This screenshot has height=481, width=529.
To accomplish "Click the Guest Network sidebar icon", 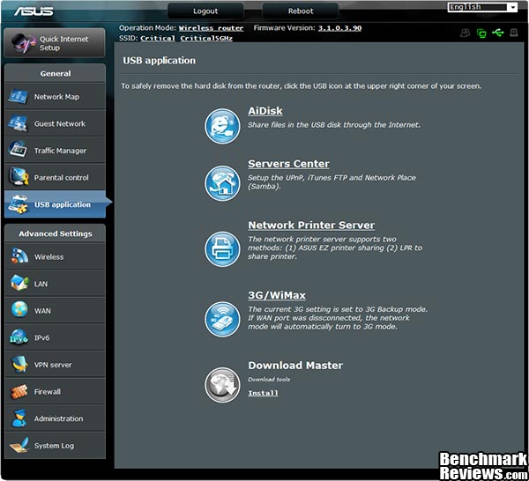I will click(18, 123).
